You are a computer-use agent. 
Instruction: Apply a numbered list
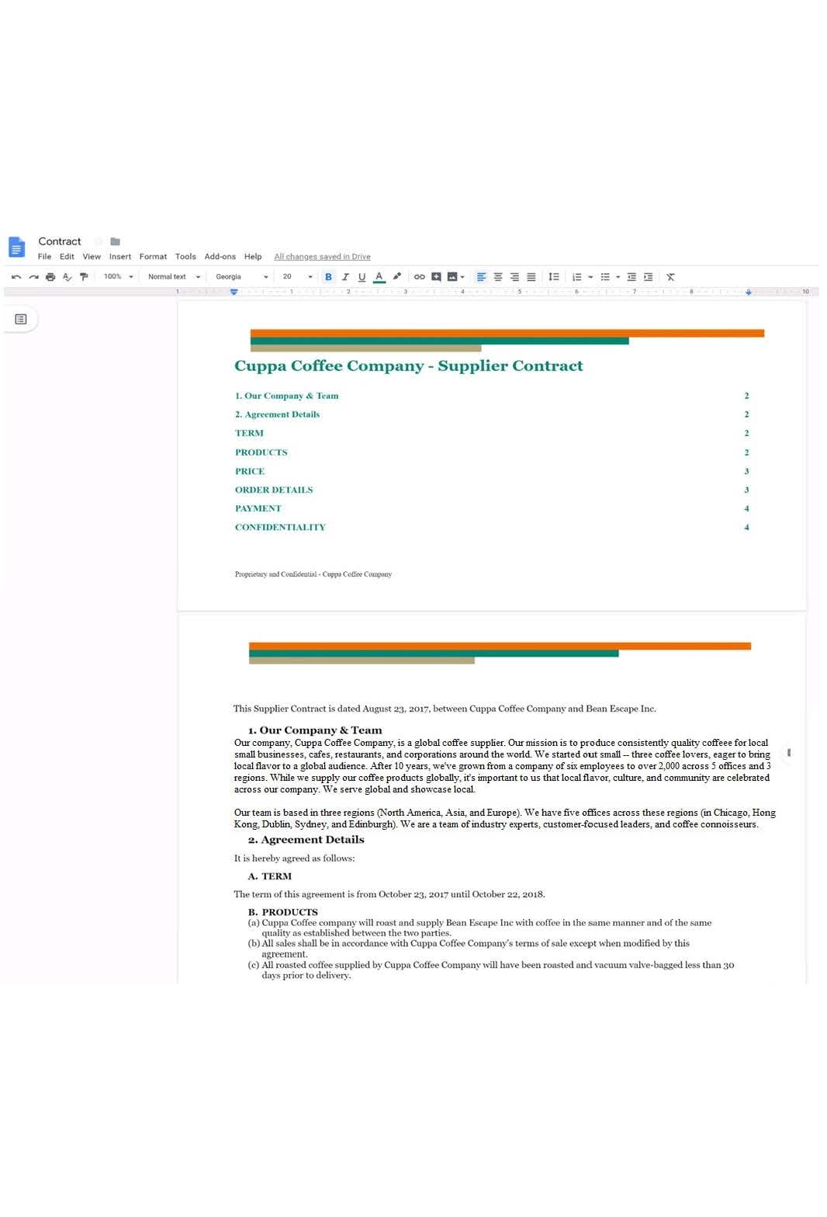(576, 277)
